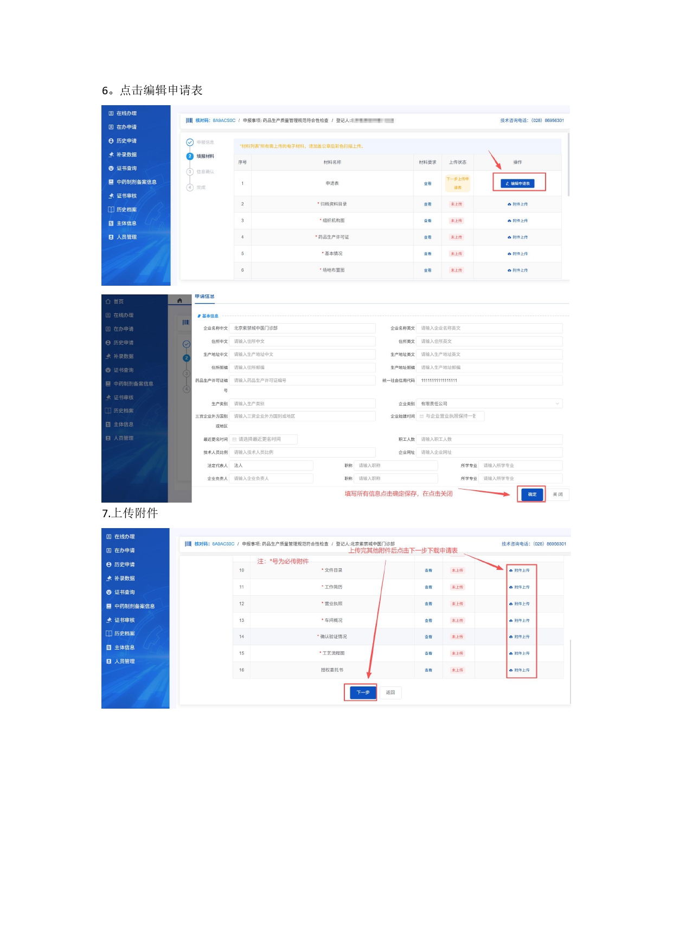Click 附件上传 for 工作简历 row
The height and width of the screenshot is (951, 673).
[519, 587]
